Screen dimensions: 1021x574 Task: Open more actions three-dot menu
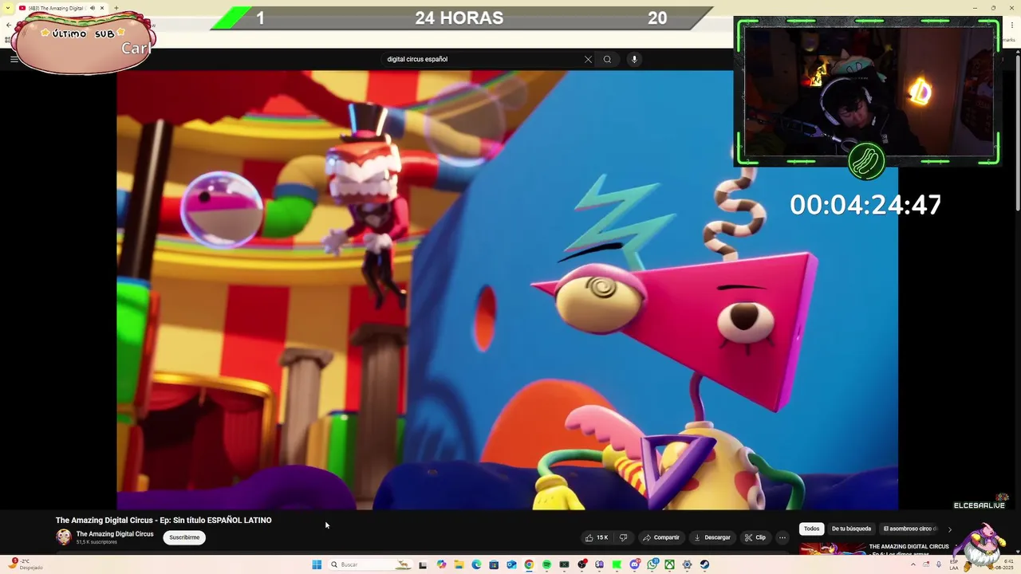(x=783, y=537)
